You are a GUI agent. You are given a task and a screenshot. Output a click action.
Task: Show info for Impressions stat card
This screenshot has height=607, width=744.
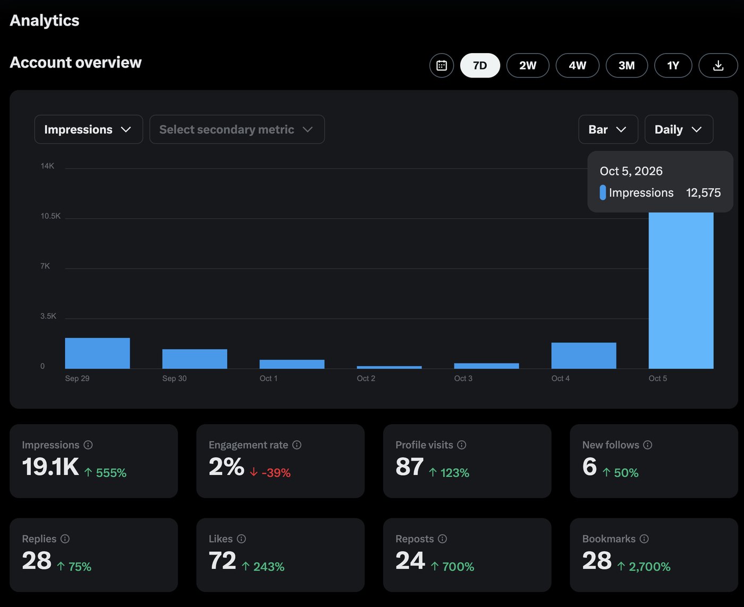pos(88,445)
